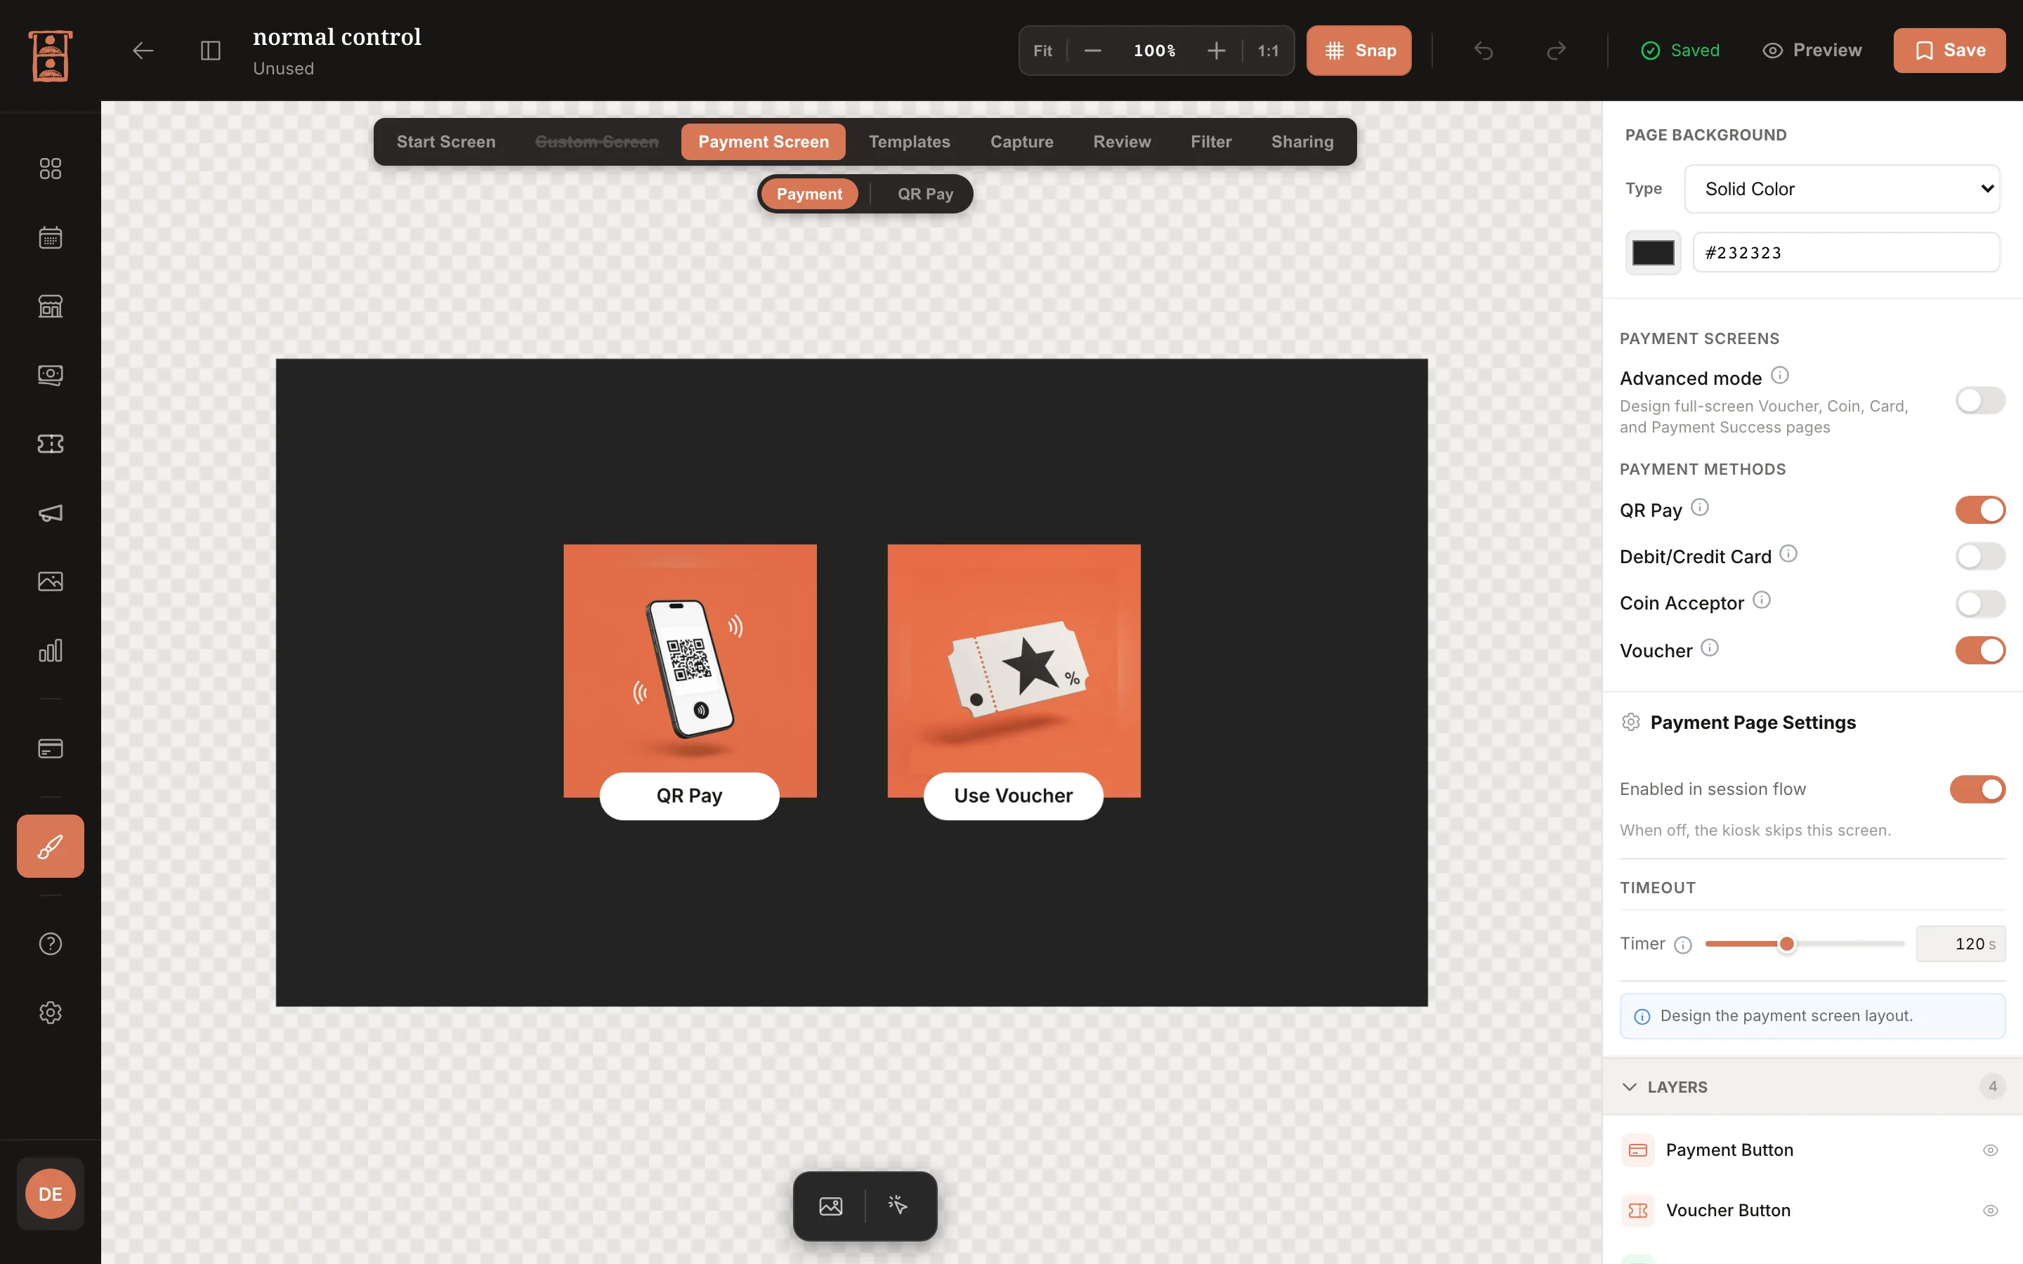Toggle Advanced mode switch
Viewport: 2023px width, 1264px height.
tap(1980, 400)
